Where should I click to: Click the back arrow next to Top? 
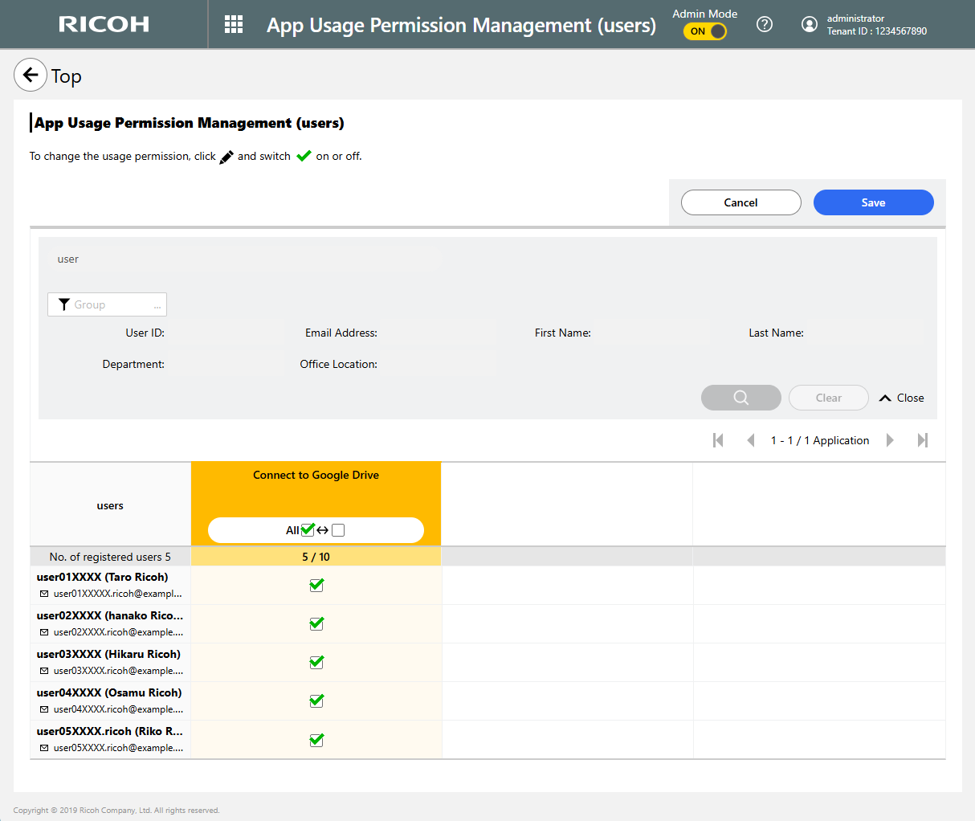(x=31, y=76)
